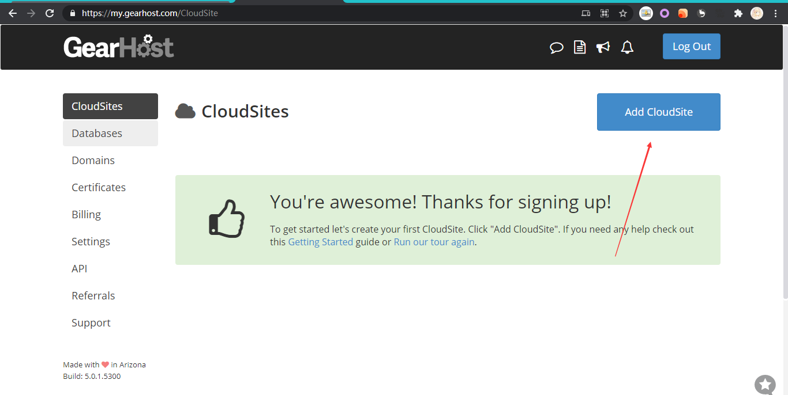Open Certificates in the sidebar

110,188
